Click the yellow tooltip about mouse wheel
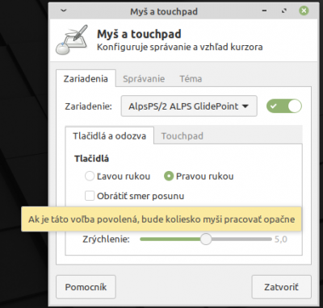The height and width of the screenshot is (308, 323). [x=161, y=219]
